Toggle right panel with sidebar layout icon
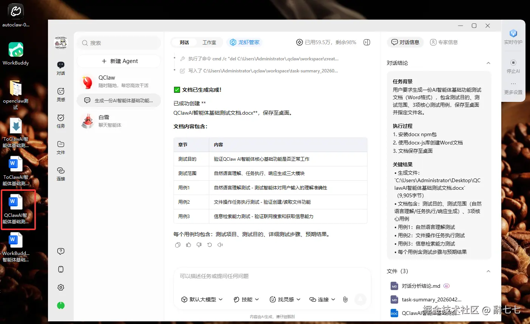This screenshot has width=530, height=324. tap(366, 42)
